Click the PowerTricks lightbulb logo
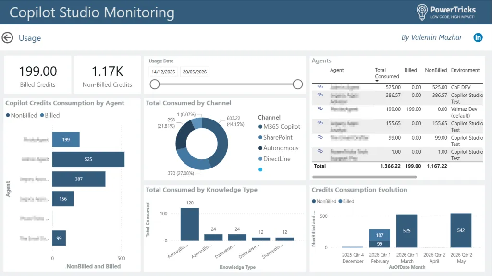This screenshot has height=276, width=492. (422, 12)
